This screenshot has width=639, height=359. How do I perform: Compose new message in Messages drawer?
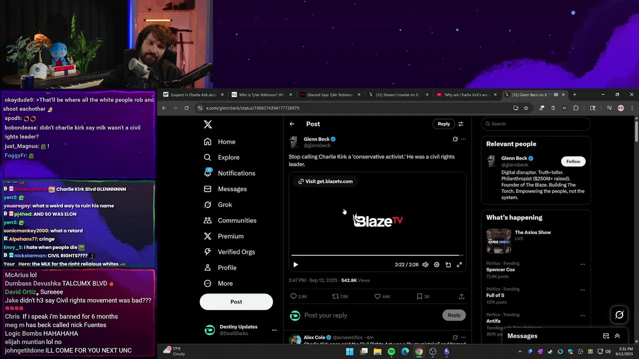[x=606, y=336]
